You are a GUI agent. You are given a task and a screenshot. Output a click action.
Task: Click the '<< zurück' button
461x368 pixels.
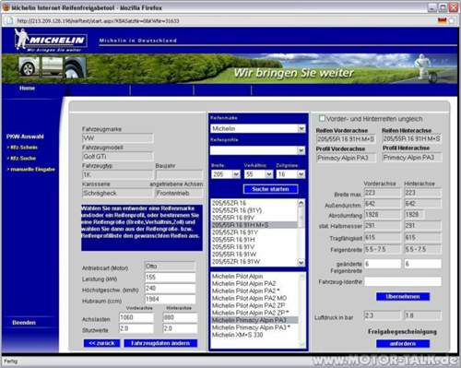pyautogui.click(x=101, y=343)
